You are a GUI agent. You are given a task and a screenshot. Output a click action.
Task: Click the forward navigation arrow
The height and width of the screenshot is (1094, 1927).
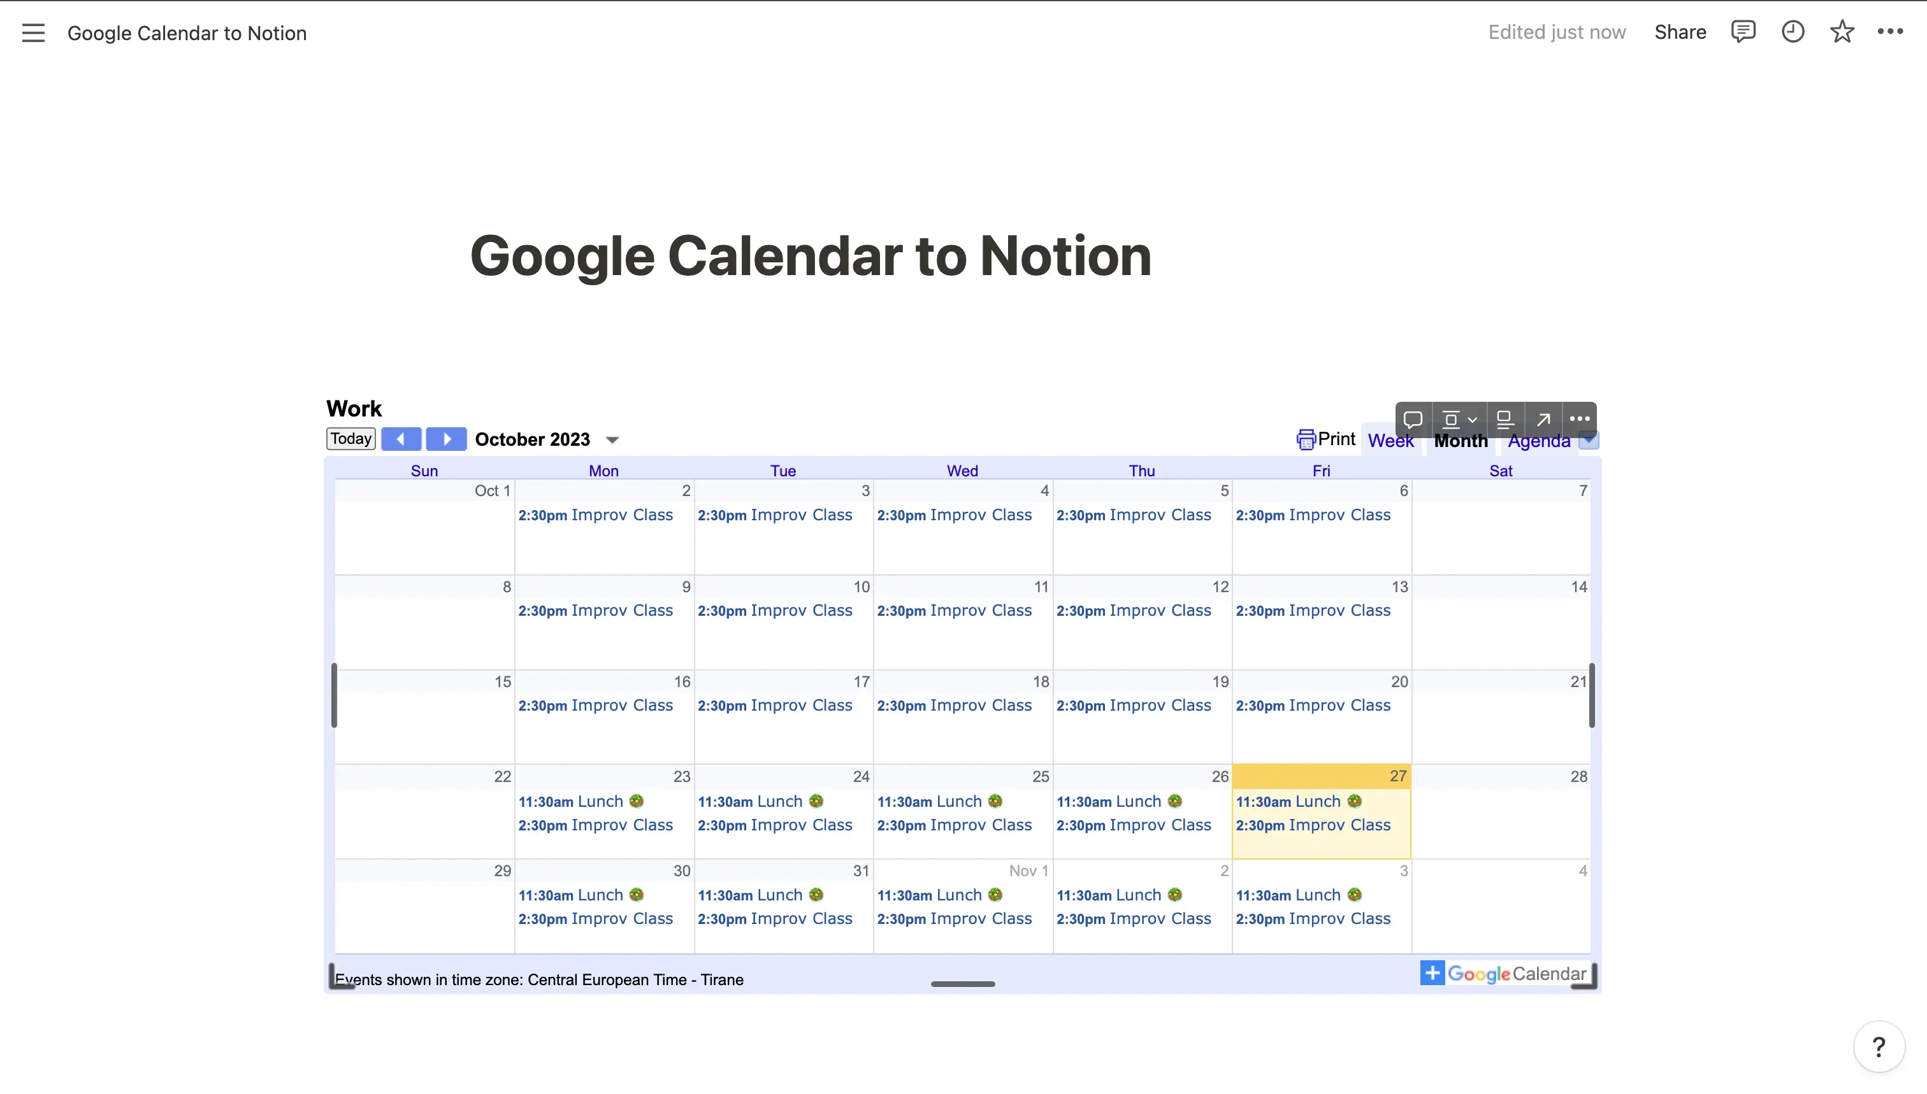tap(446, 439)
